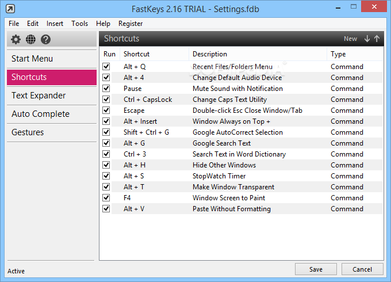
Task: Select the Hide Other Windows row
Action: [x=242, y=165]
